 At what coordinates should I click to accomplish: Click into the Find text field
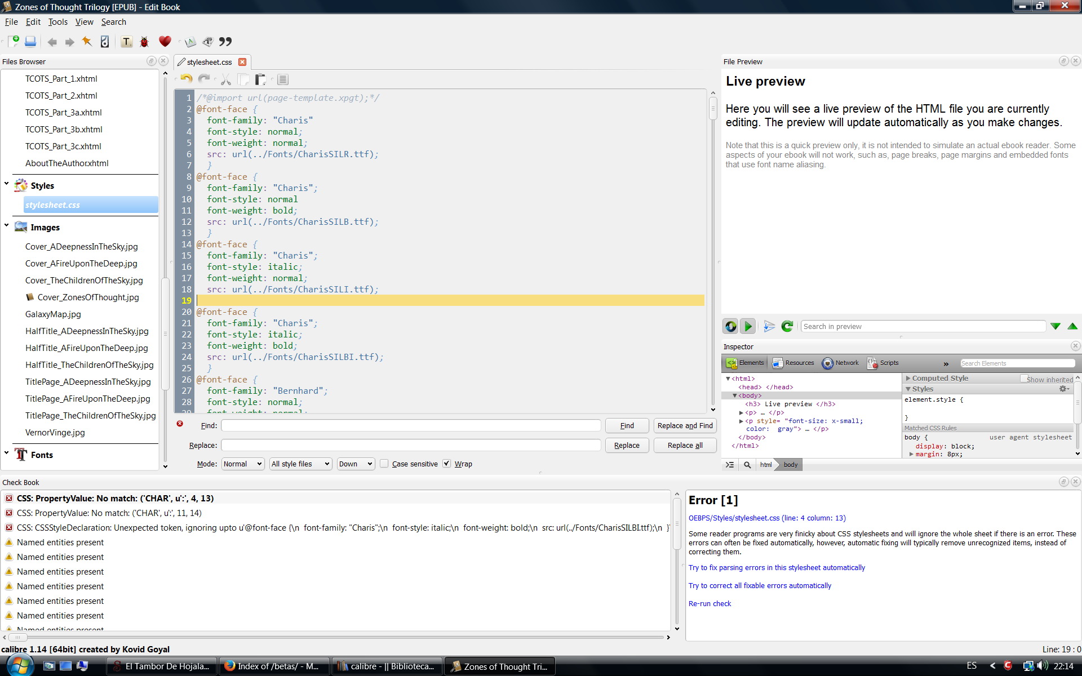tap(411, 426)
